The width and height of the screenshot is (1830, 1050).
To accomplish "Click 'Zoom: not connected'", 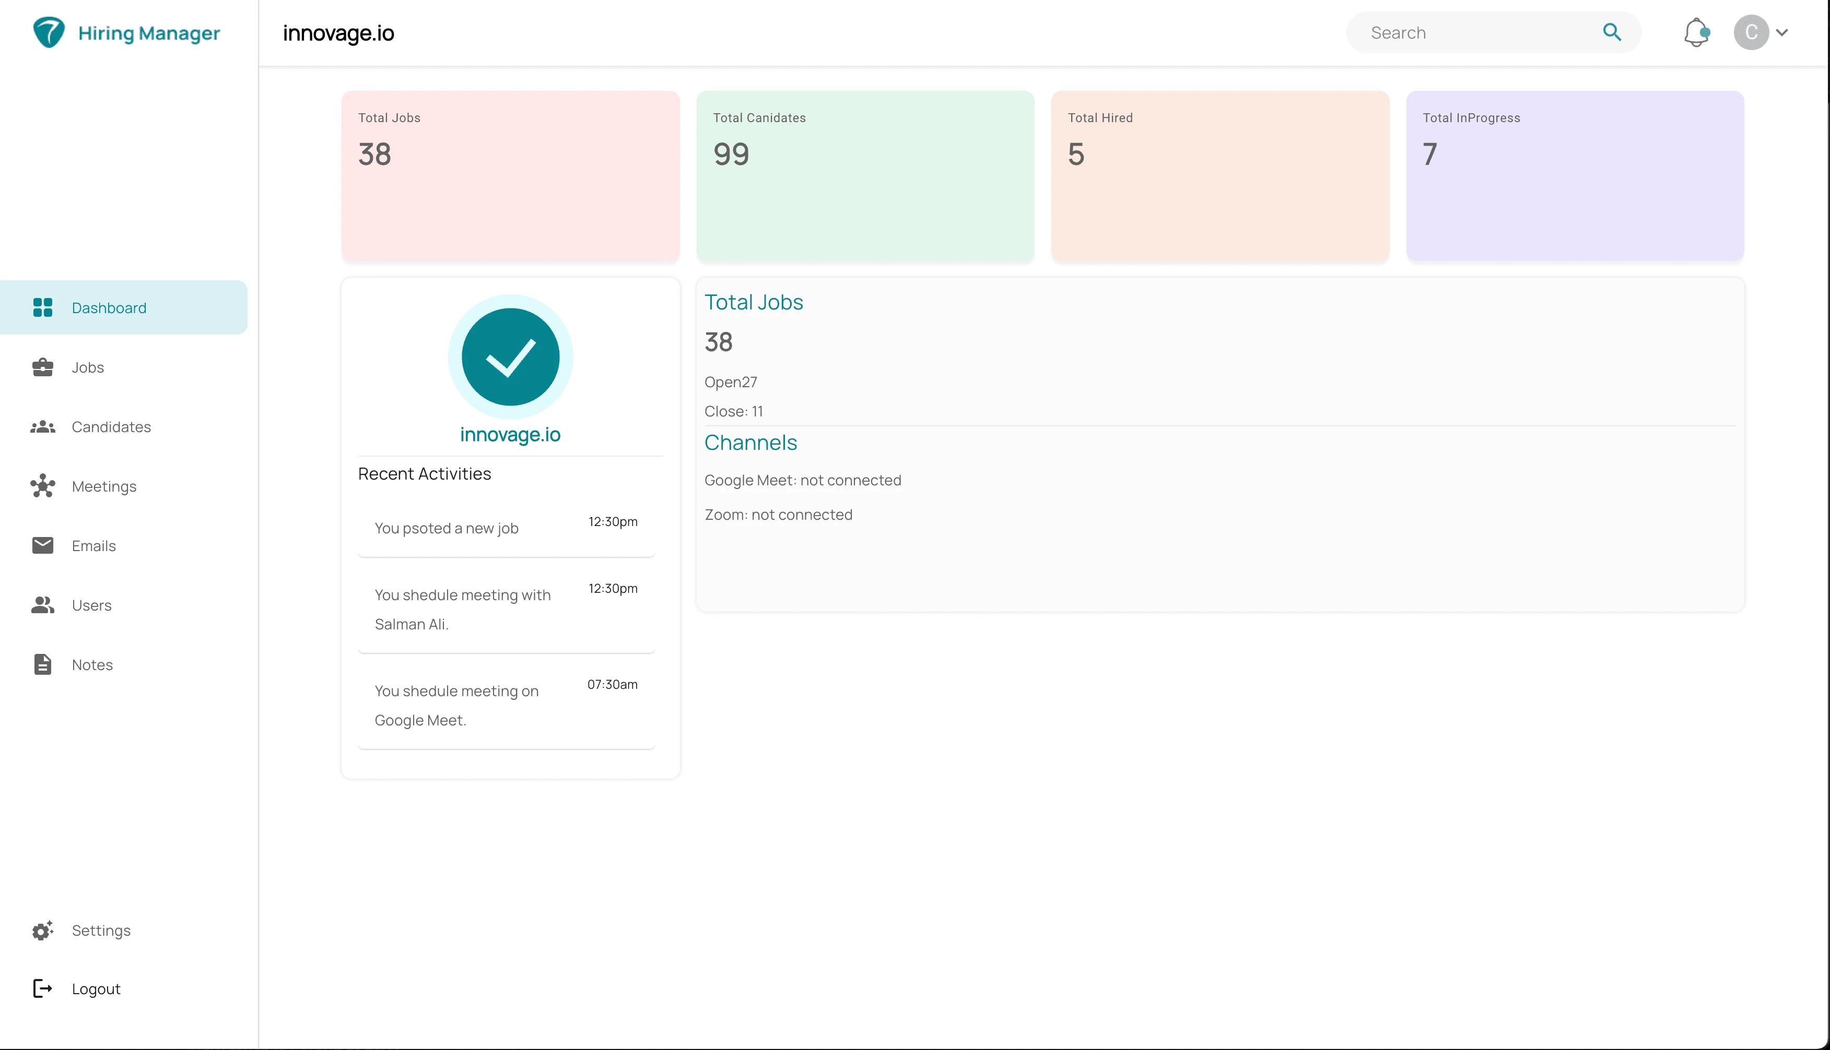I will tap(778, 515).
